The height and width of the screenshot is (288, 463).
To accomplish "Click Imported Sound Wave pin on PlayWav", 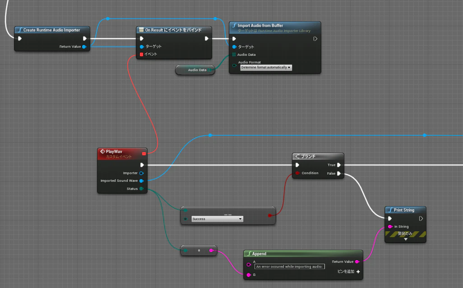I will coord(141,181).
